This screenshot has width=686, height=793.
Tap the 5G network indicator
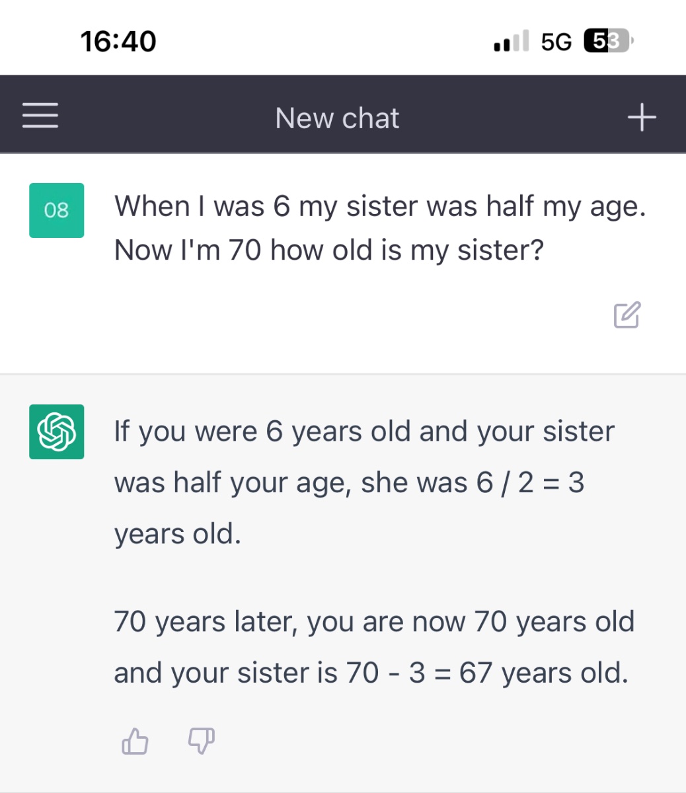point(556,42)
